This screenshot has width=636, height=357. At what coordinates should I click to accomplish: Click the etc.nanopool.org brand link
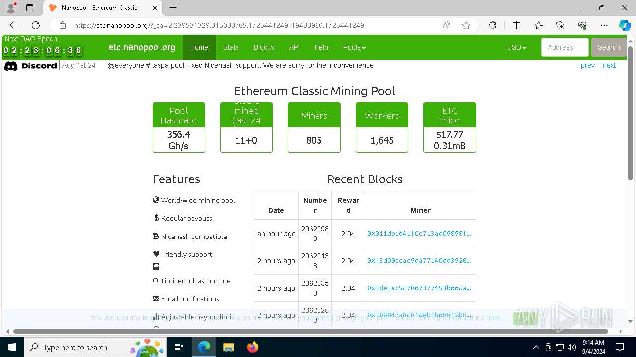142,47
